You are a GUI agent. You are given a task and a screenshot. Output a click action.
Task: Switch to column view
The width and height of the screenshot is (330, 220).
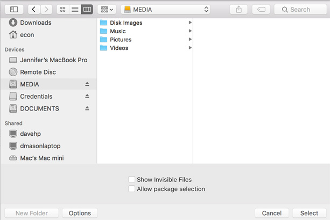click(87, 10)
